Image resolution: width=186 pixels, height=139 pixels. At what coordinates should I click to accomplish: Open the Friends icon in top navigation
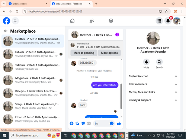point(92,21)
